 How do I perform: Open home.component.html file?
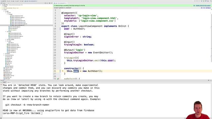coord(15,35)
